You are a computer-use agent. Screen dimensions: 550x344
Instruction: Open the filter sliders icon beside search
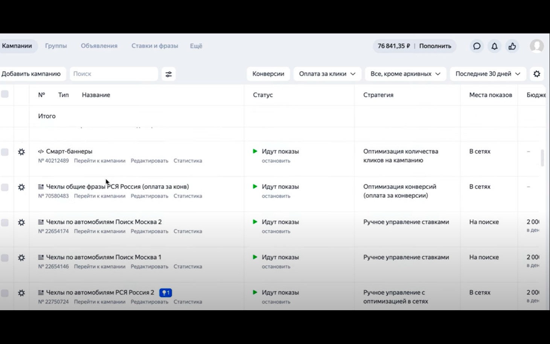pos(169,74)
